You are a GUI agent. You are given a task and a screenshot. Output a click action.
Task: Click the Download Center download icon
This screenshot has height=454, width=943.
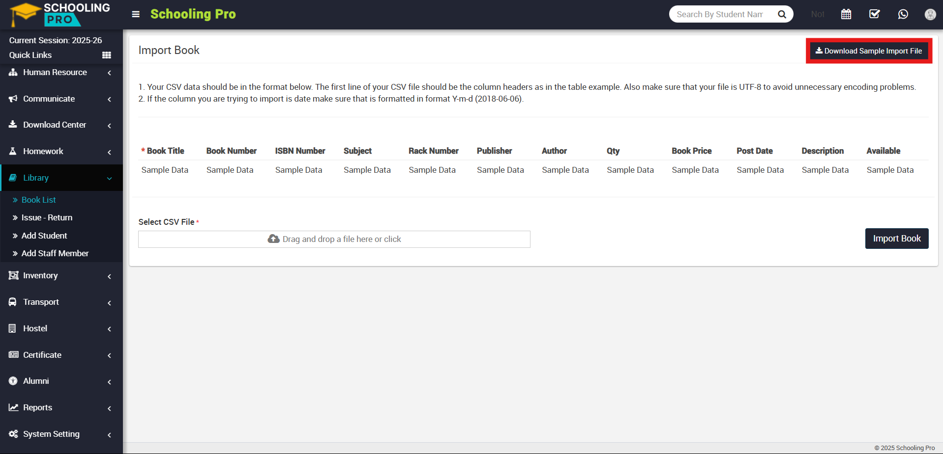[13, 125]
